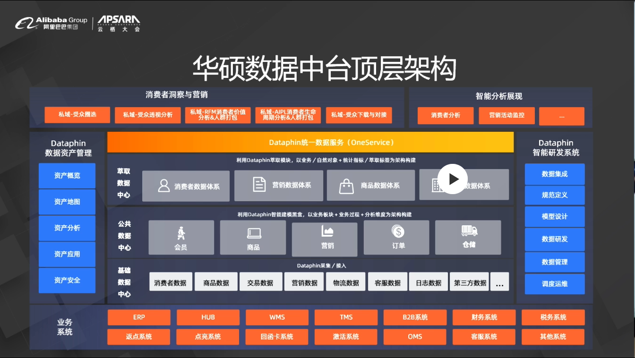Click the dollar coin icon above 订单
Screen dimensions: 635x358
point(398,231)
